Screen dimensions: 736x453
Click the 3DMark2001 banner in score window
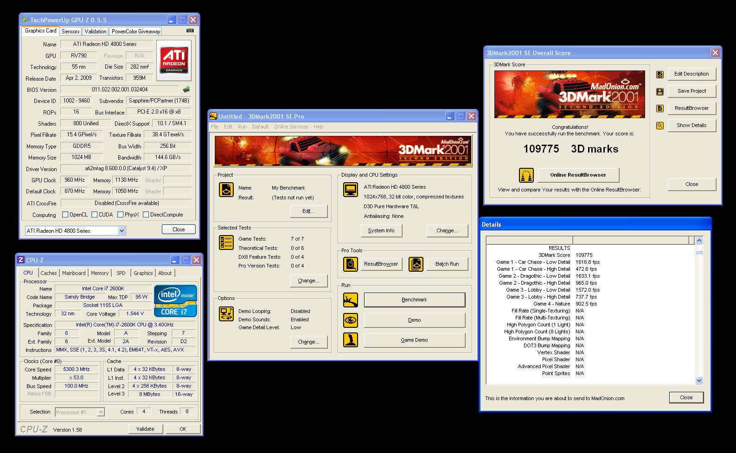point(570,94)
